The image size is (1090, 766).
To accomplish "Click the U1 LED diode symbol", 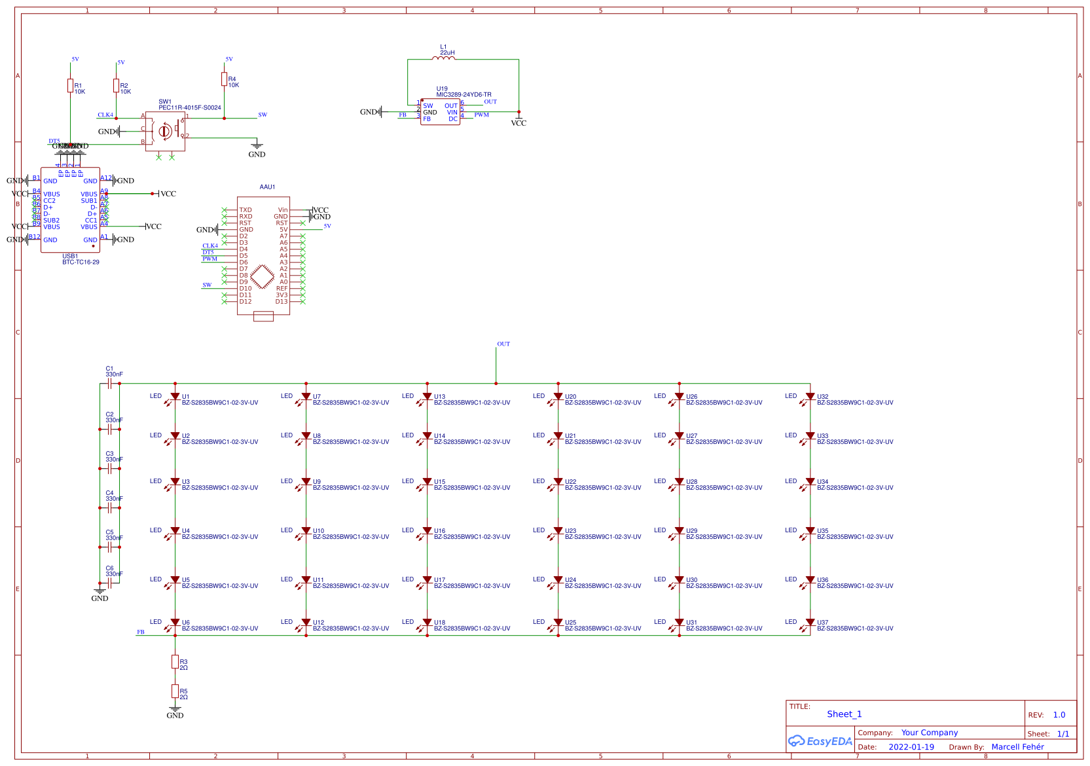I will point(174,397).
